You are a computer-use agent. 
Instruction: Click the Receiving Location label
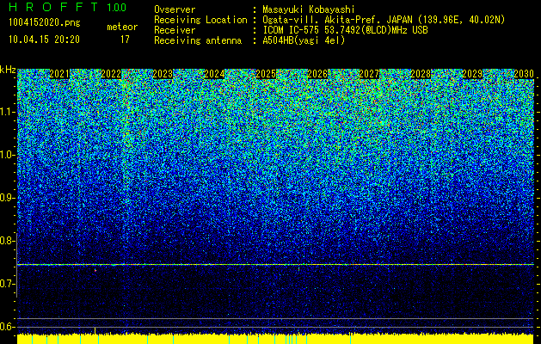click(200, 20)
